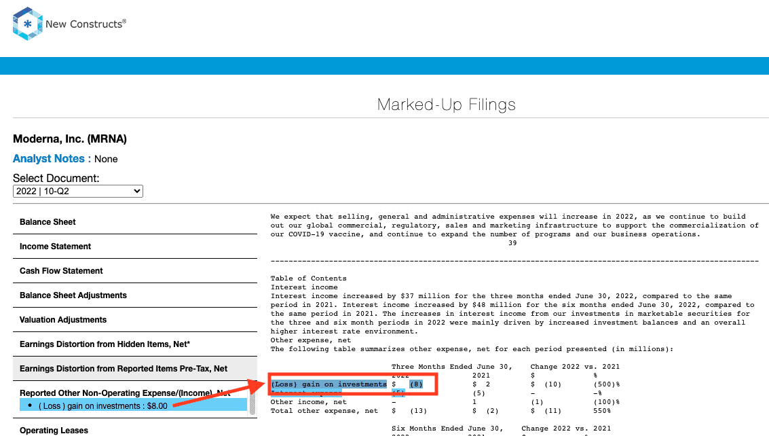Image resolution: width=769 pixels, height=436 pixels.
Task: Click the 'Three Months Ended June 30,' column header
Action: click(451, 367)
